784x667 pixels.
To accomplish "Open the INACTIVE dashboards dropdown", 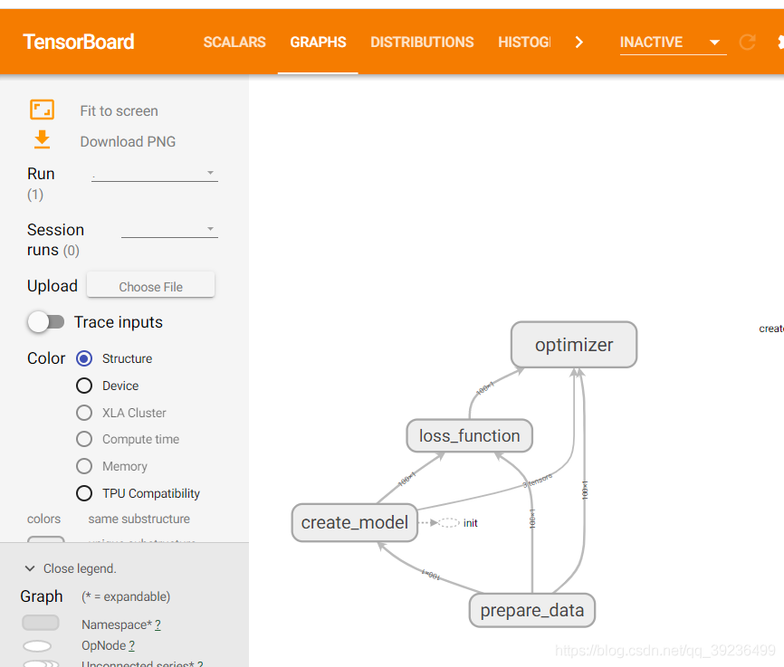I will tap(673, 42).
